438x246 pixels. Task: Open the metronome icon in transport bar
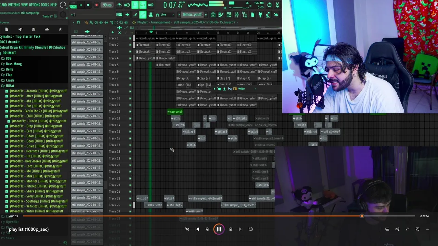pos(119,5)
